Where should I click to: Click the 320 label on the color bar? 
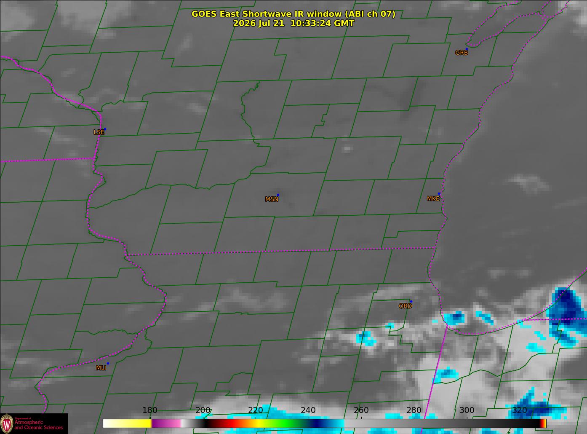pos(520,410)
